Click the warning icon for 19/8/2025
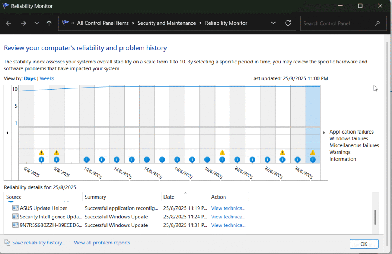The height and width of the screenshot is (254, 392). 222,153
